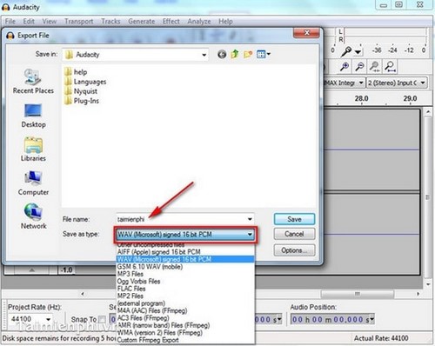Choose (external program) export option
Viewport: 435px width, 346px height.
coord(185,303)
